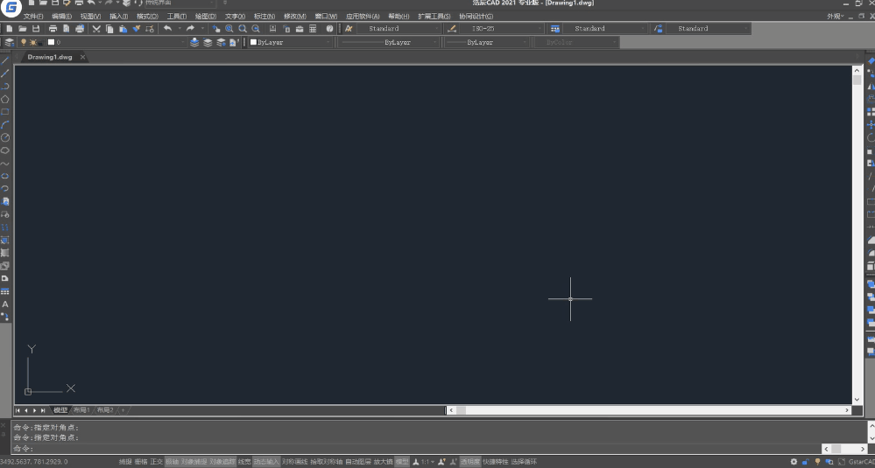Click the Undo arrow icon

[x=167, y=28]
